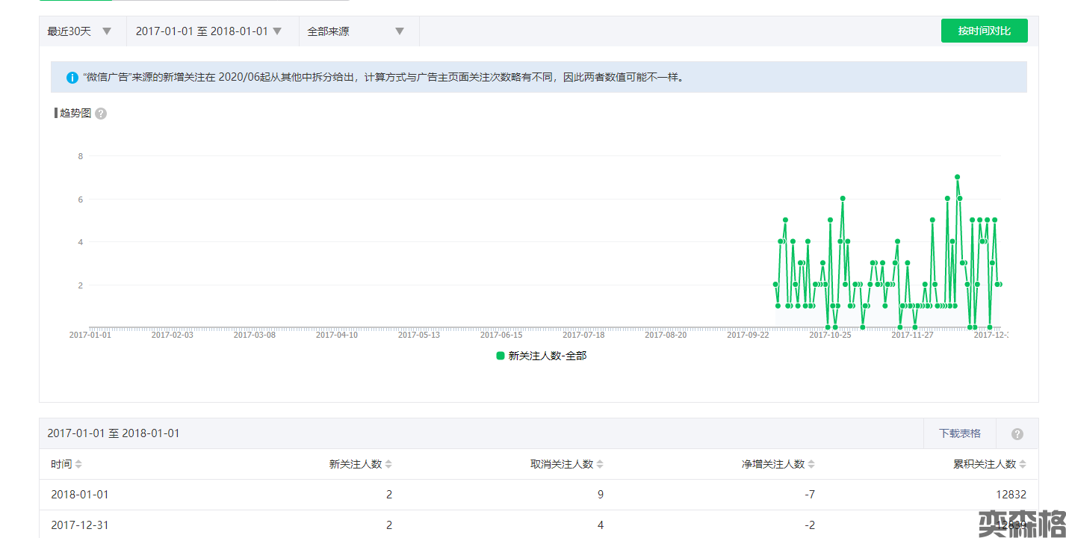This screenshot has width=1066, height=538.
Task: Click the green 按时间对比 button
Action: pos(984,31)
